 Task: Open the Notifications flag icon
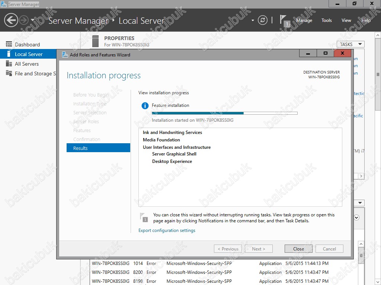284,20
